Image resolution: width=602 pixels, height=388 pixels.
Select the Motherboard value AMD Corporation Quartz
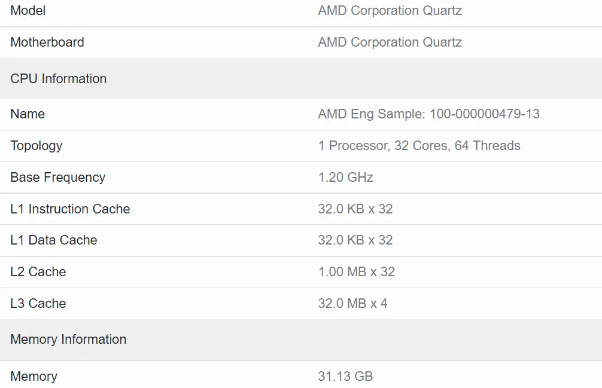point(390,42)
